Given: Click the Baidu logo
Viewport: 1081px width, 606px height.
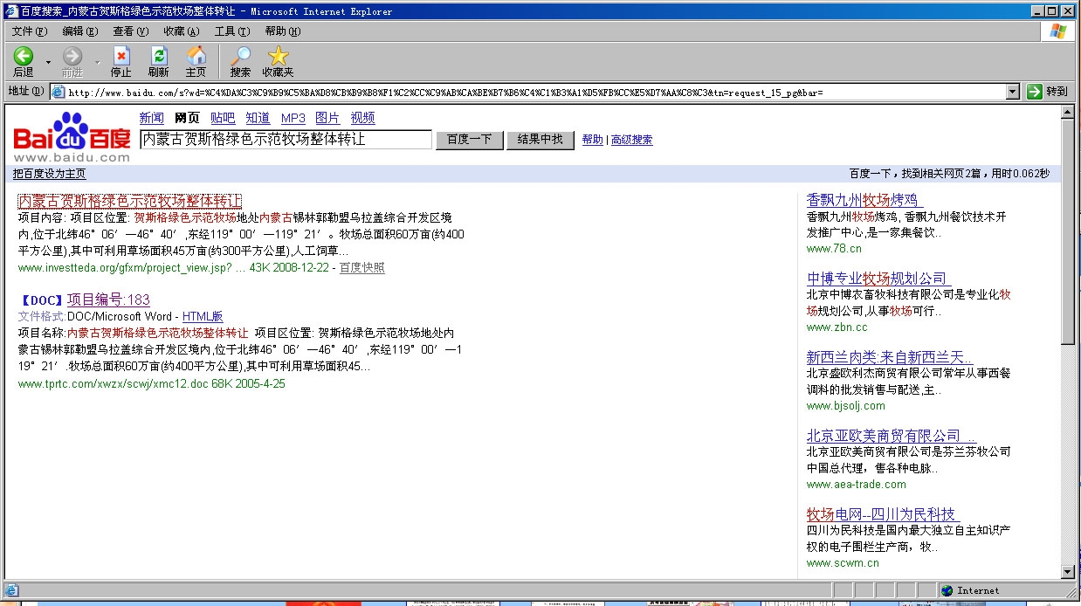Looking at the screenshot, I should coord(72,135).
